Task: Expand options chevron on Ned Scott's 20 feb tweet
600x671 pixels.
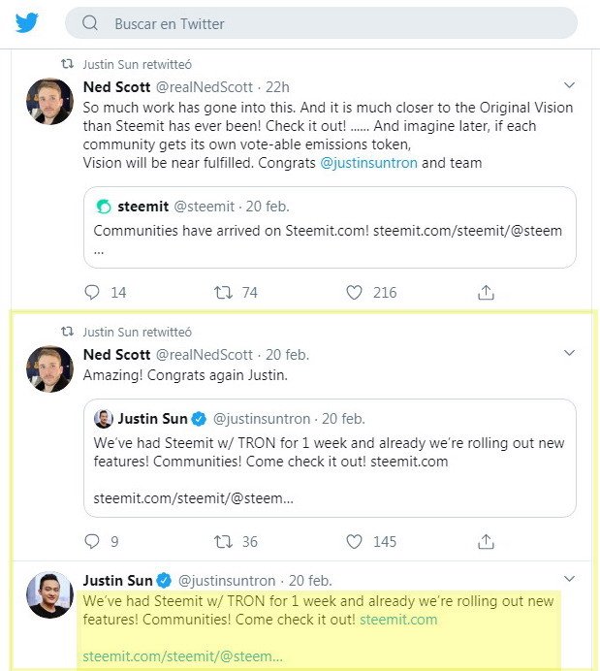Action: 569,353
